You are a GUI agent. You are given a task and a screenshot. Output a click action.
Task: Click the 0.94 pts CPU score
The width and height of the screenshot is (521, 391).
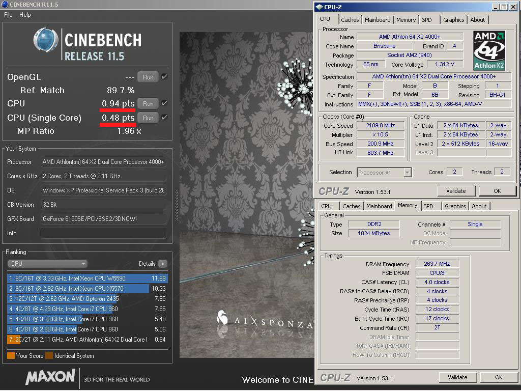118,103
